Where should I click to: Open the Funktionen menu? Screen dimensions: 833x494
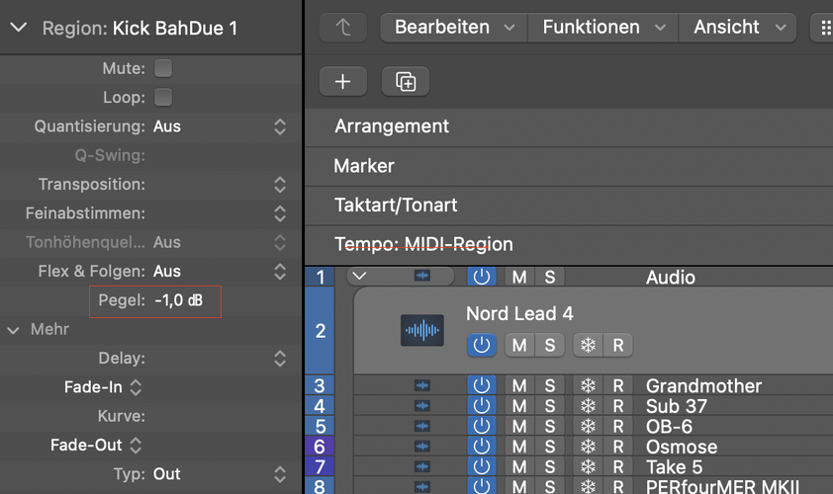602,28
